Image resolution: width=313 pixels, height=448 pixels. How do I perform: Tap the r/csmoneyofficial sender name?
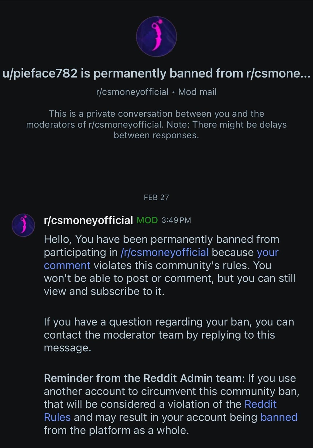88,221
